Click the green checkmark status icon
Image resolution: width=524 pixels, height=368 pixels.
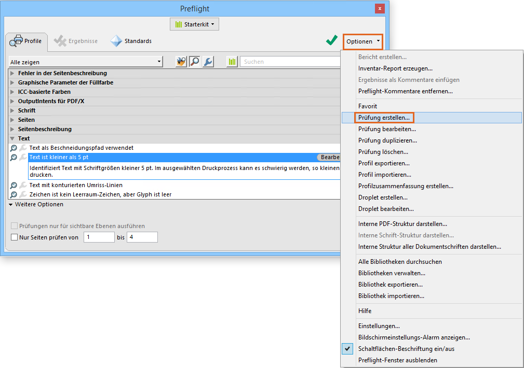coord(331,39)
